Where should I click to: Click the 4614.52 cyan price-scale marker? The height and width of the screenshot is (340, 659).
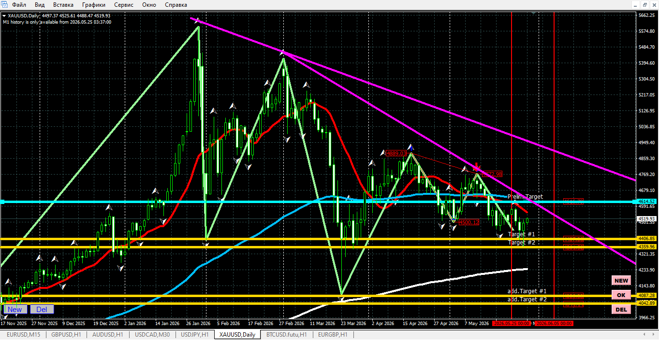pos(646,202)
